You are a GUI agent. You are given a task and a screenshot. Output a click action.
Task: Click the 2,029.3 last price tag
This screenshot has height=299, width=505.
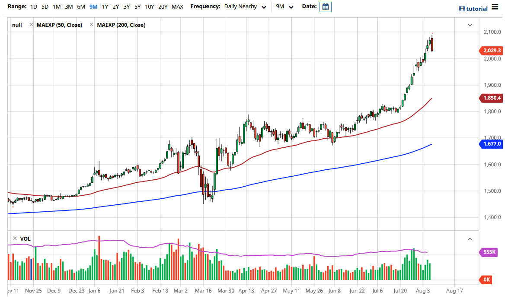(491, 51)
